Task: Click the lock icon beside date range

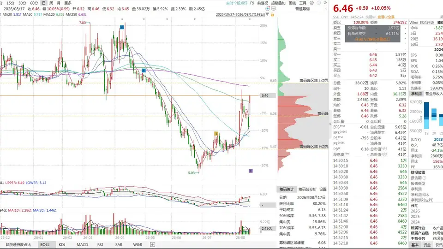Action: pos(272,14)
